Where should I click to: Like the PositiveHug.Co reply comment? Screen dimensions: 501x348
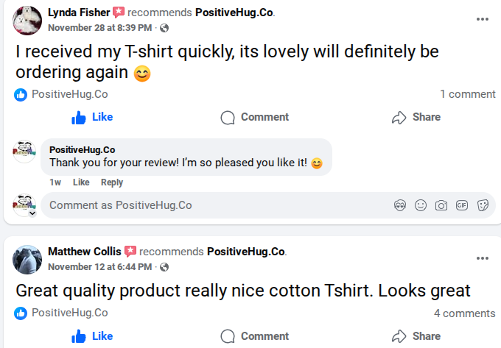point(81,182)
